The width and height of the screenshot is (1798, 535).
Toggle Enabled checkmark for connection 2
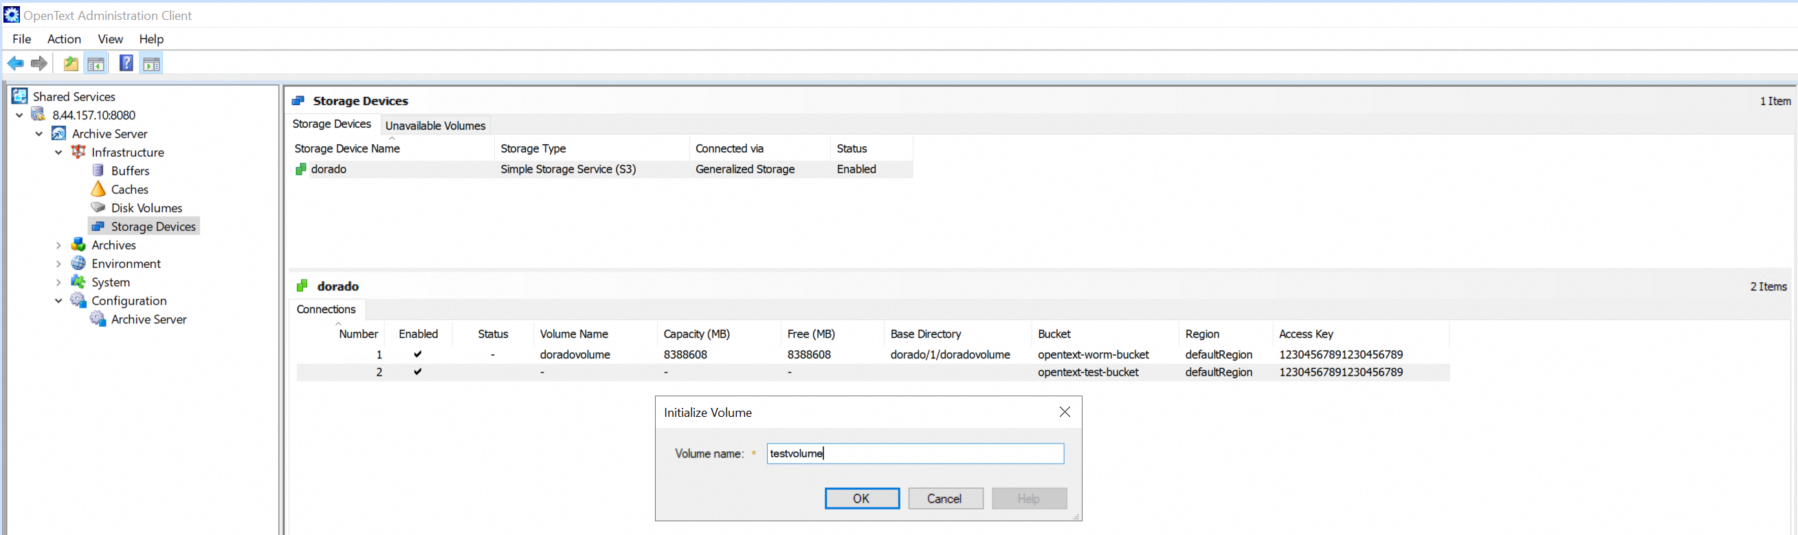[417, 372]
